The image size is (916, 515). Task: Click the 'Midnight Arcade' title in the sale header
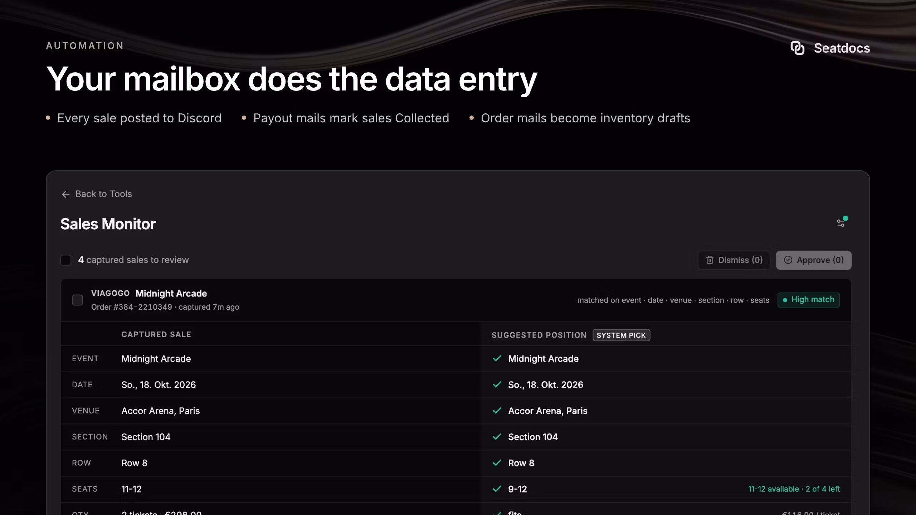[171, 294]
